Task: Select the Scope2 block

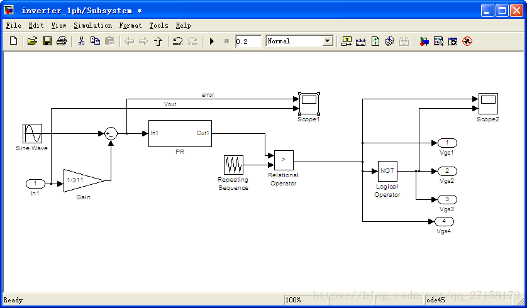Action: 489,104
